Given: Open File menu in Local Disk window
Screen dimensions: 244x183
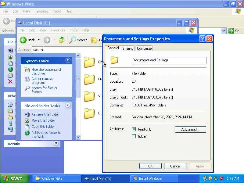Looking at the screenshot, I should (x=22, y=30).
